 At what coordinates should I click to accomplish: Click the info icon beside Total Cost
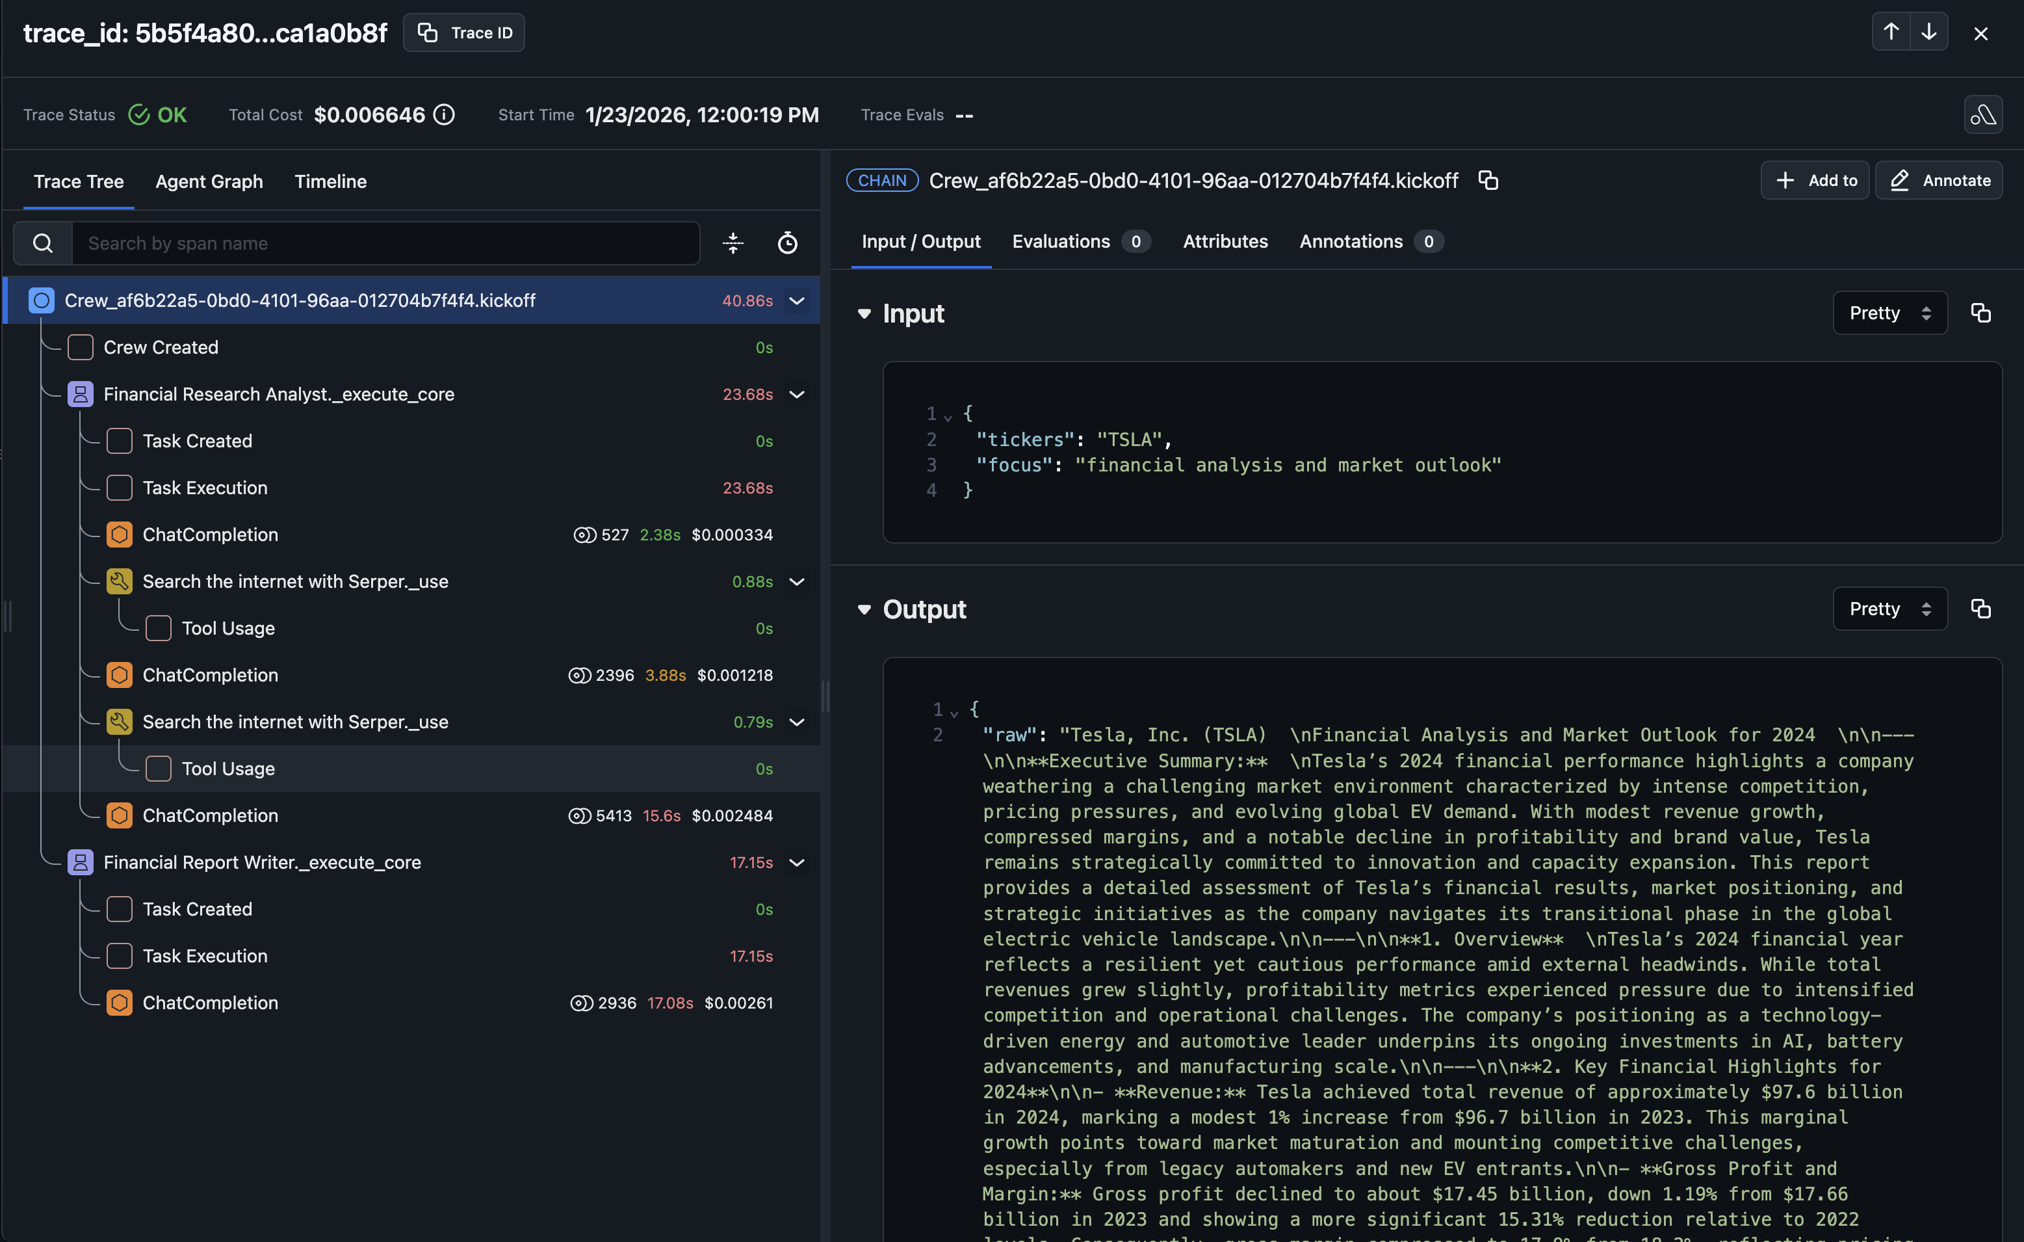pyautogui.click(x=445, y=115)
